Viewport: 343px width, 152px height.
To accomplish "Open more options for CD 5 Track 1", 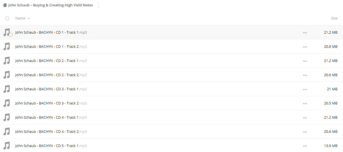I will pyautogui.click(x=305, y=146).
